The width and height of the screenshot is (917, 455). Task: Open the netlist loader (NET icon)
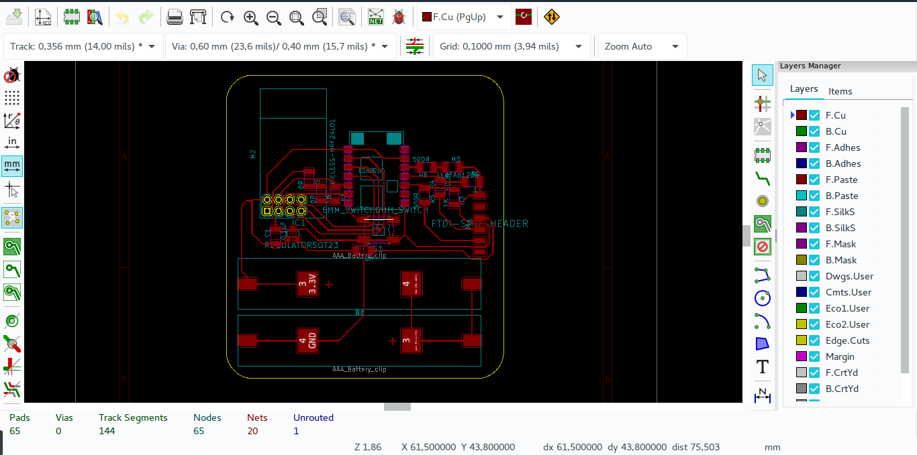pos(375,17)
